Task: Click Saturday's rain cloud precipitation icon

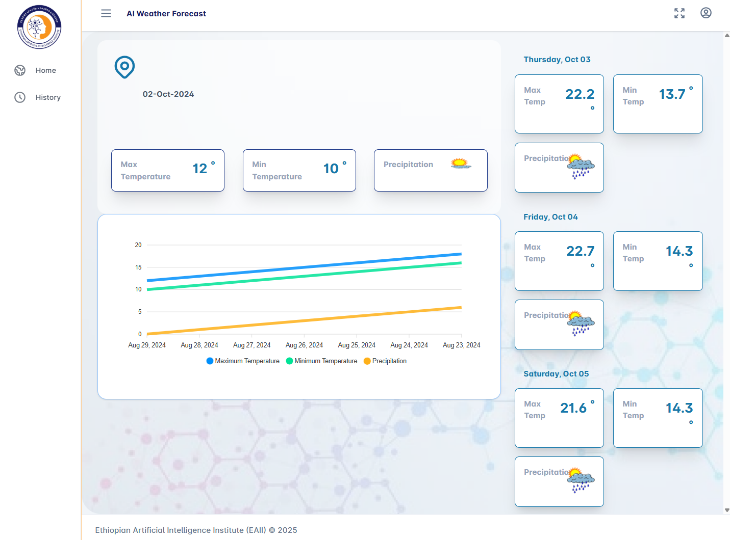Action: (x=581, y=480)
